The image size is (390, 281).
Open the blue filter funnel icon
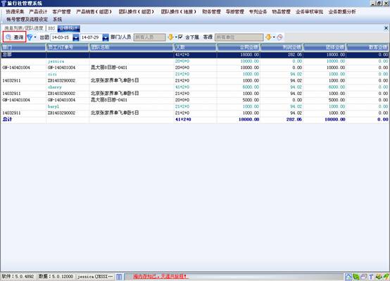pos(30,37)
